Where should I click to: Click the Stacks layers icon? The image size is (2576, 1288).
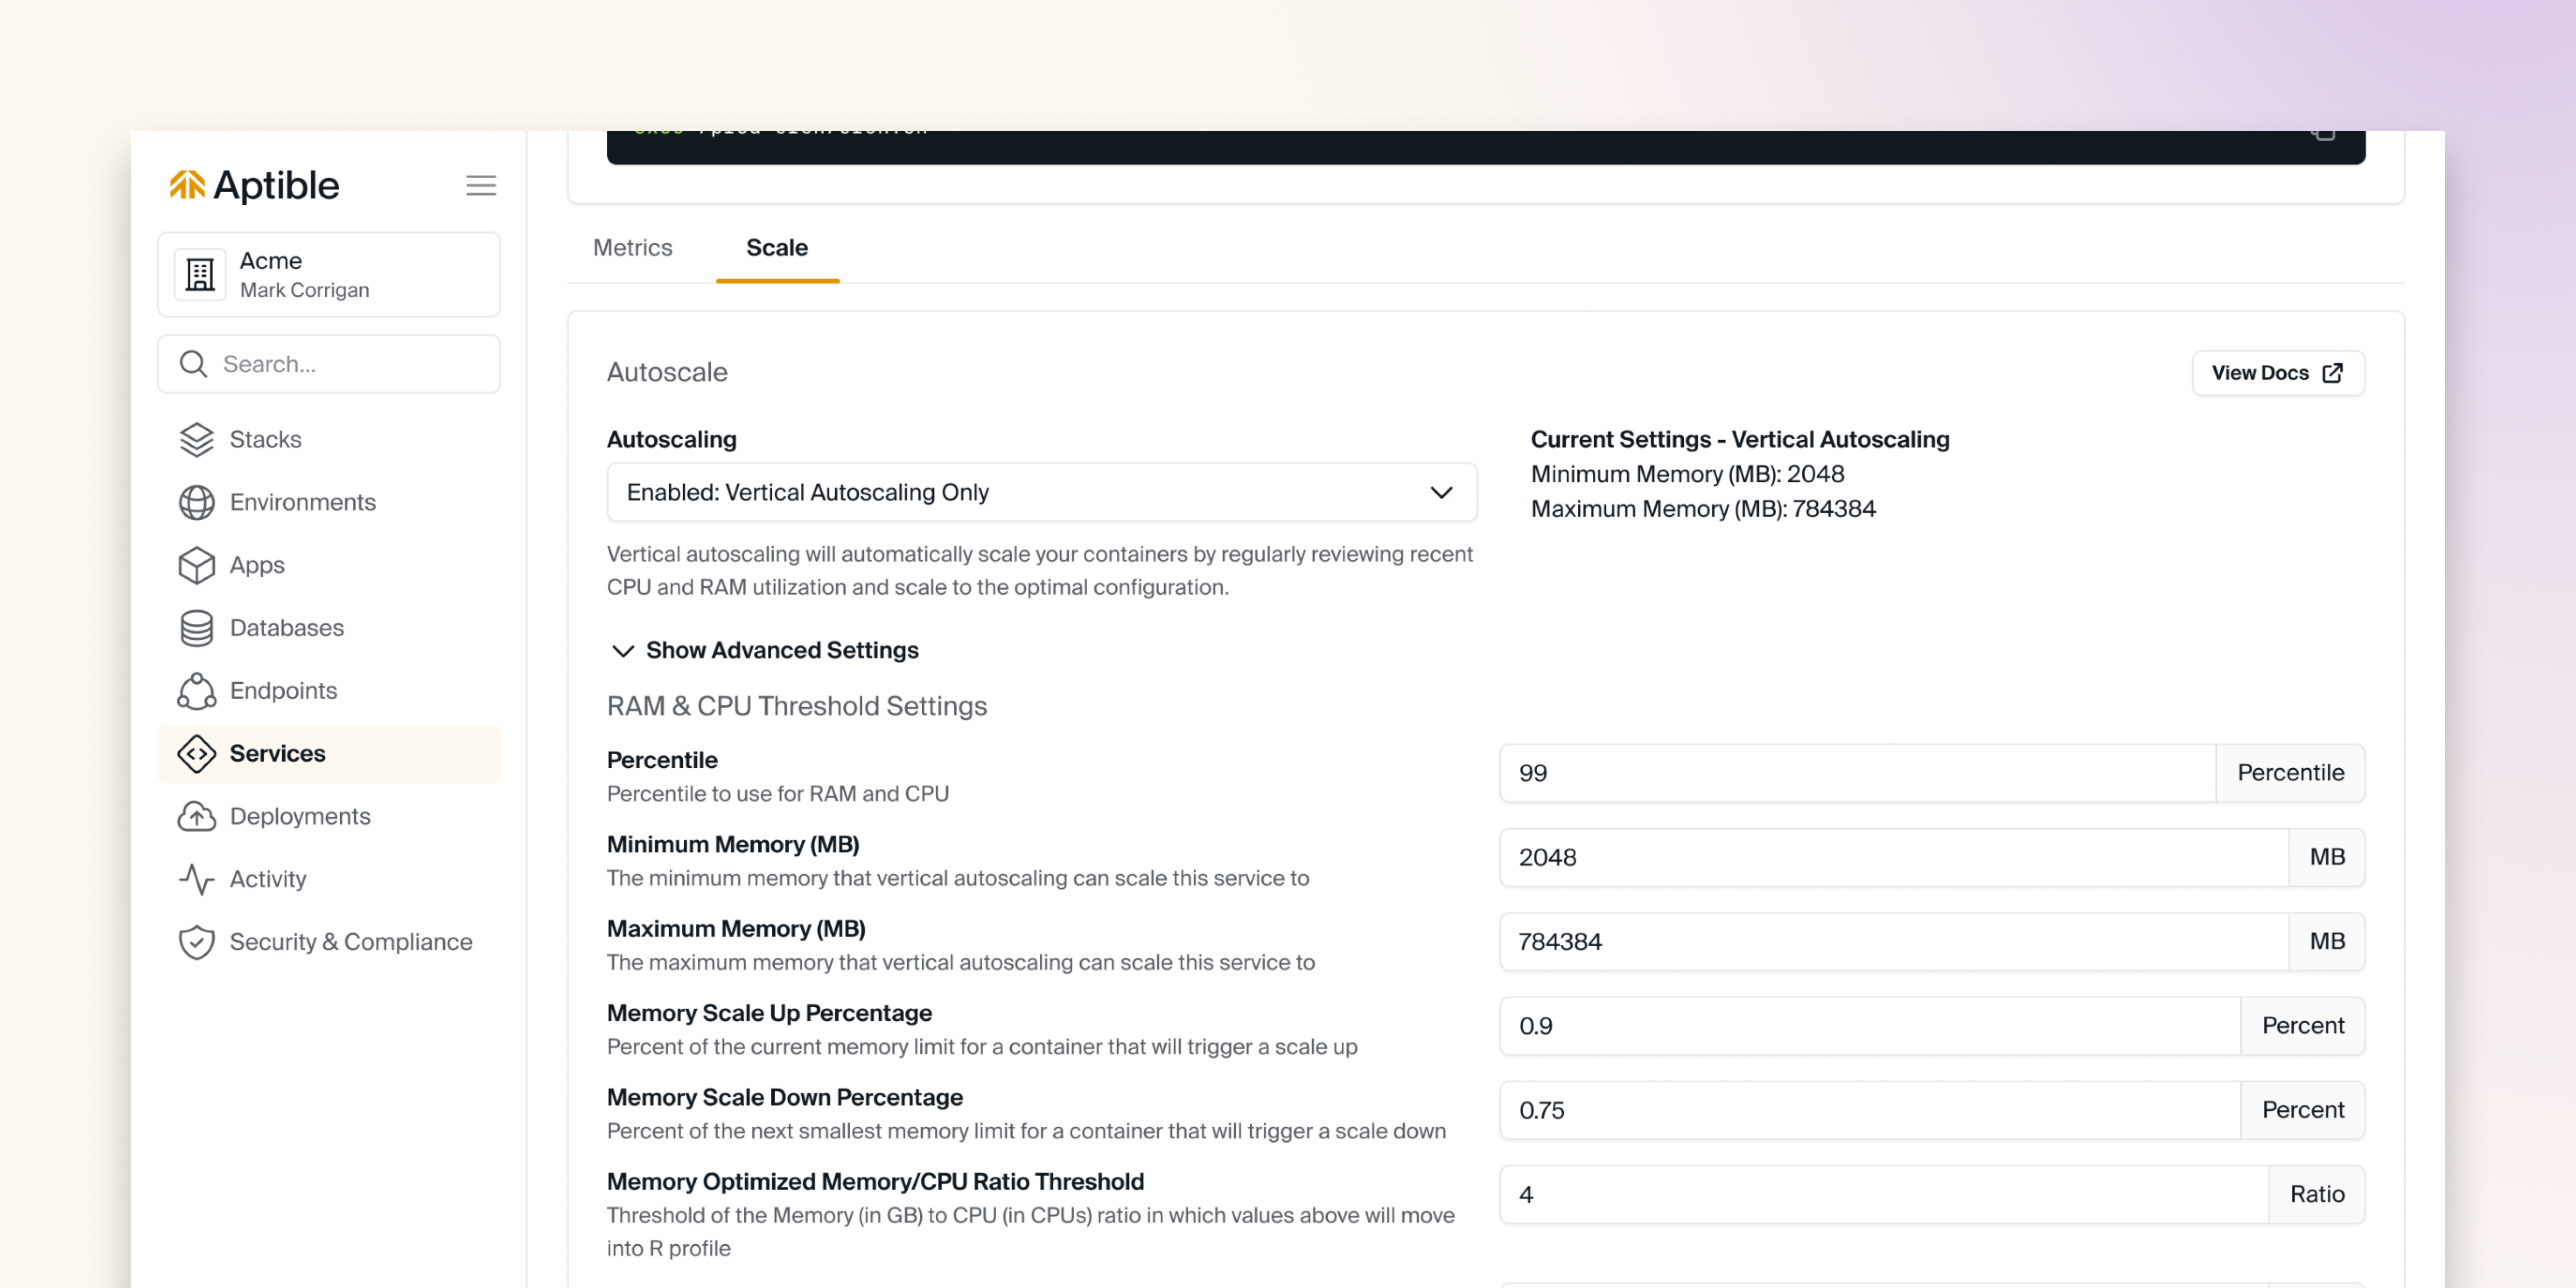click(197, 439)
